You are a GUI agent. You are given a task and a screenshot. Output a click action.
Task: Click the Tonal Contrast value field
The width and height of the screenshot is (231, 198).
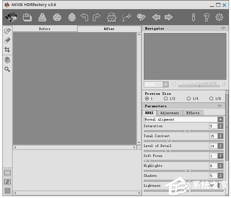[213, 136]
